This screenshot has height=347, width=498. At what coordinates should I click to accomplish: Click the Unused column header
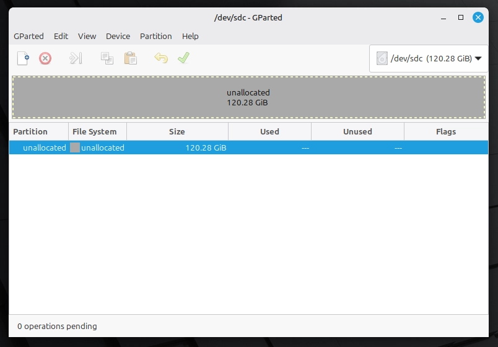(x=357, y=131)
